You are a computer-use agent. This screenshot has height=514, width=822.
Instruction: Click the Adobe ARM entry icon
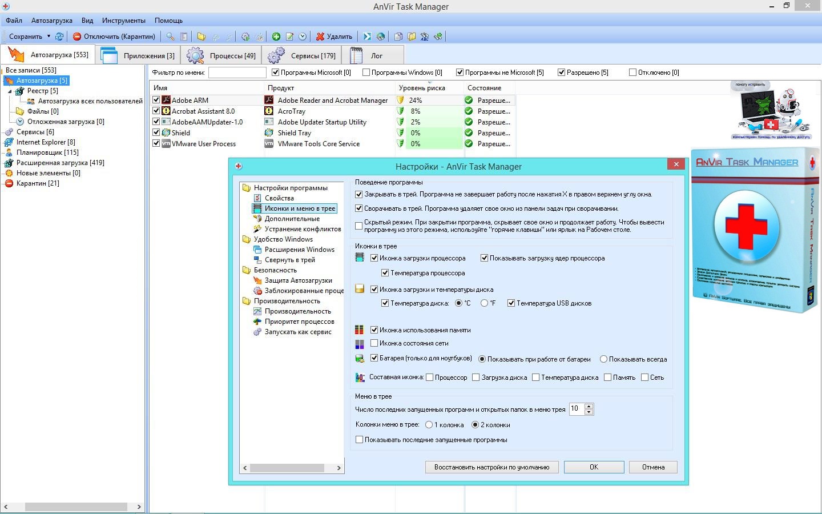click(166, 100)
